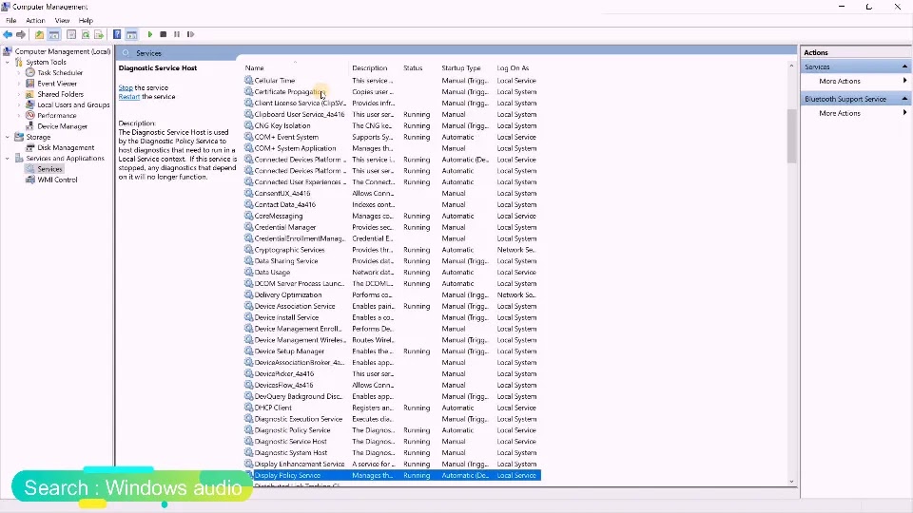Screen dimensions: 913x513
Task: Collapse the Bluetooth Support Service actions section
Action: [x=904, y=99]
